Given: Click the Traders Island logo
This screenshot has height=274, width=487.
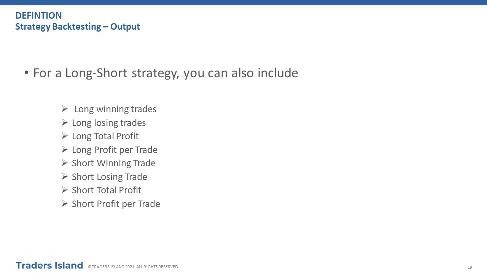Looking at the screenshot, I should [x=49, y=265].
